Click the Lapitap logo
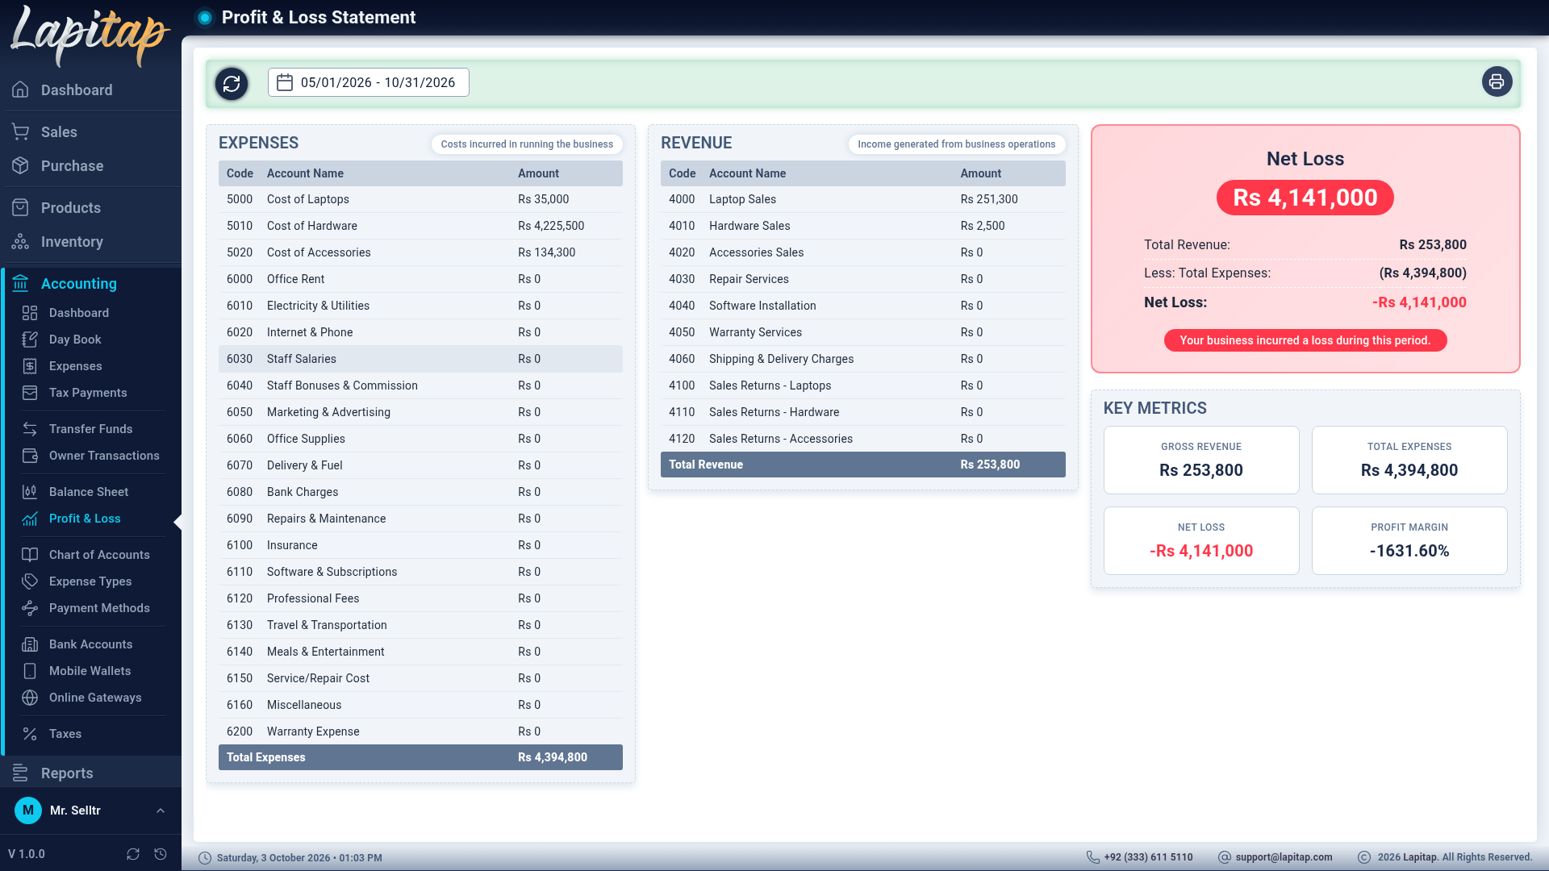This screenshot has width=1549, height=871. pos(90,35)
